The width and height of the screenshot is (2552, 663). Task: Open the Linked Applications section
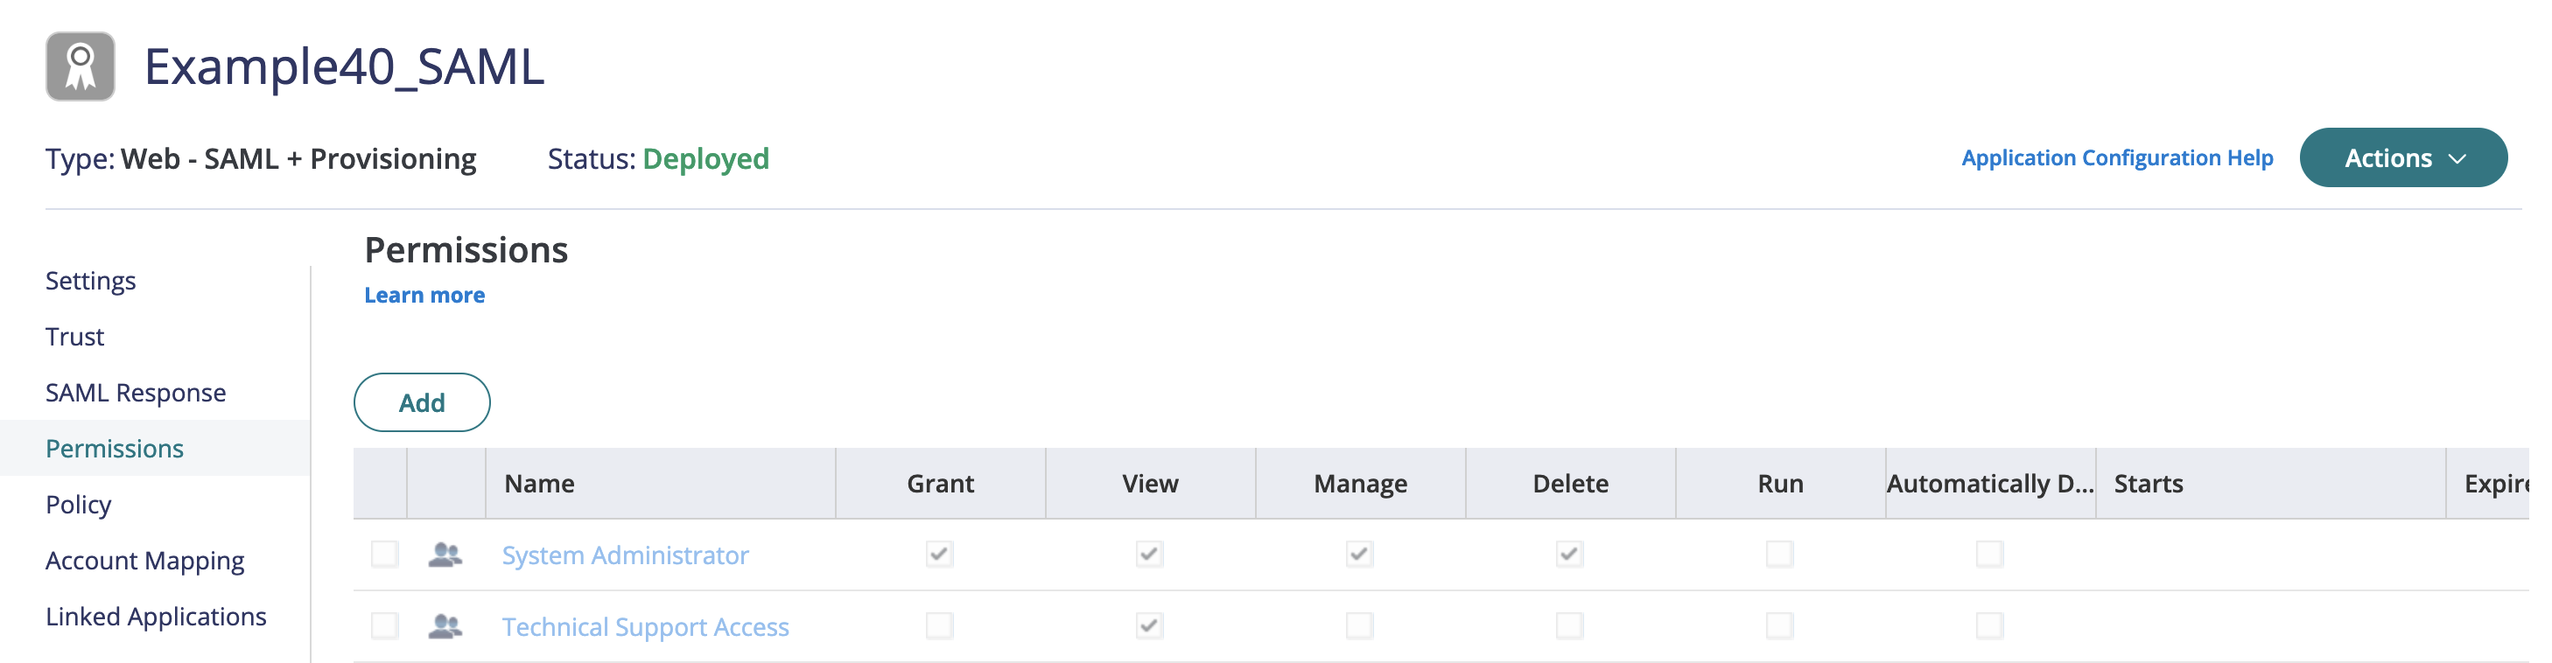(x=156, y=617)
